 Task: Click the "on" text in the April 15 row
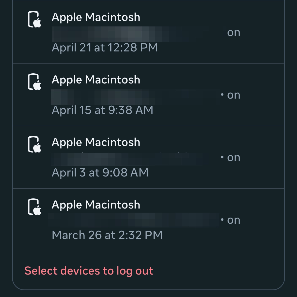click(234, 95)
